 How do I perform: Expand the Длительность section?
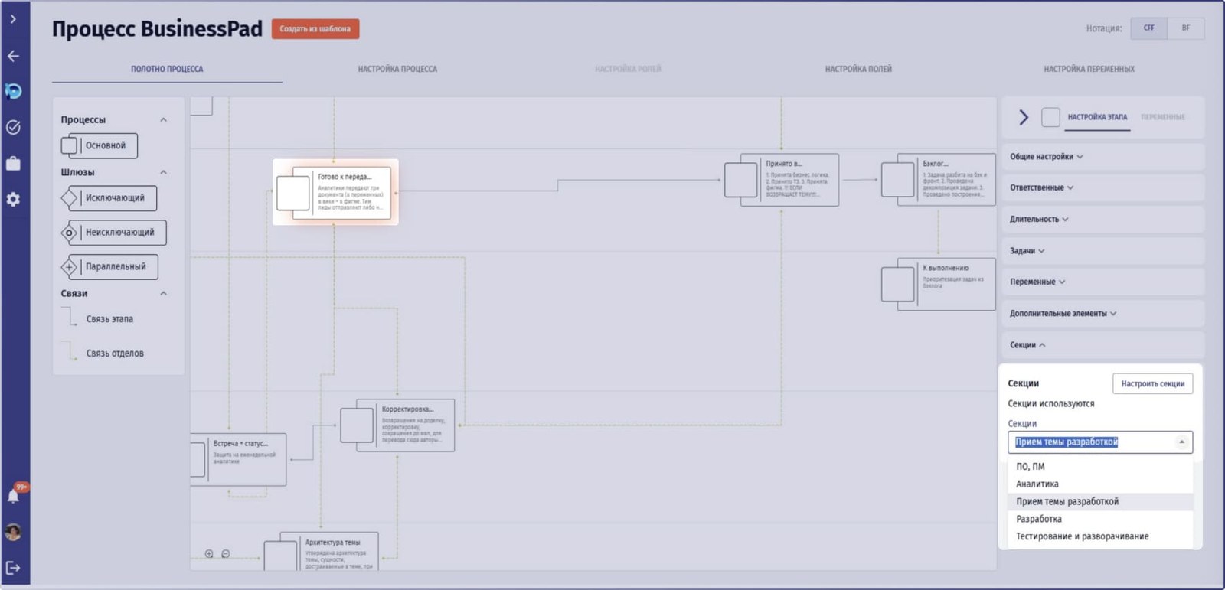click(x=1103, y=219)
